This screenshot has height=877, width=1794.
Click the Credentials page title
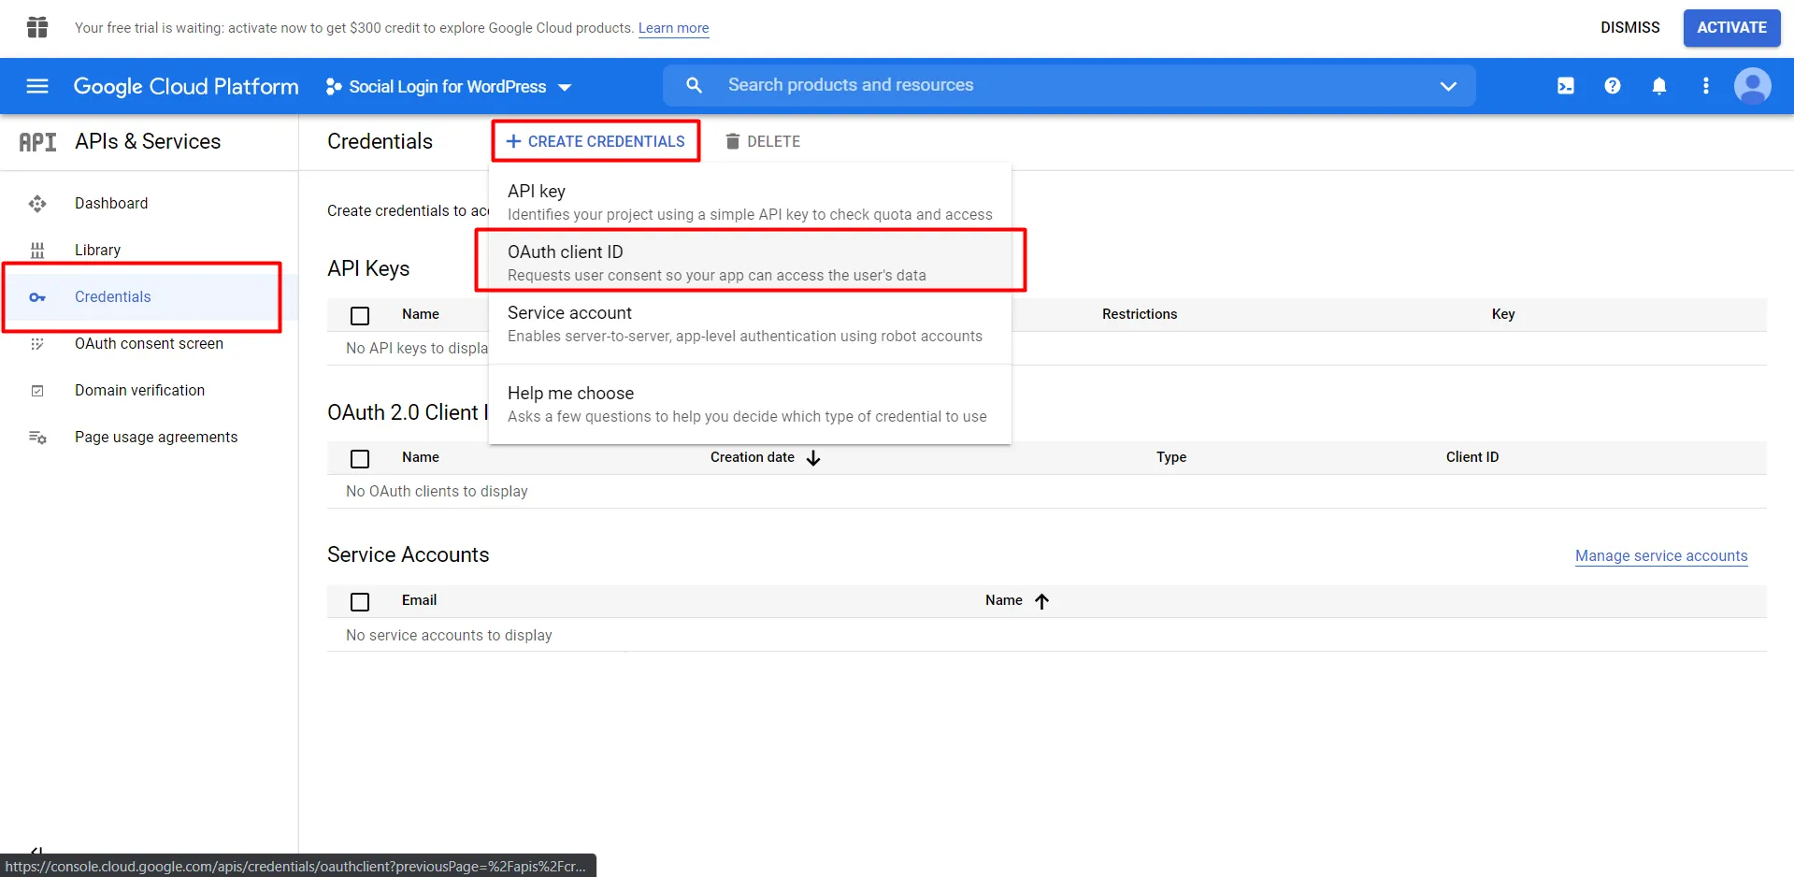tap(380, 142)
